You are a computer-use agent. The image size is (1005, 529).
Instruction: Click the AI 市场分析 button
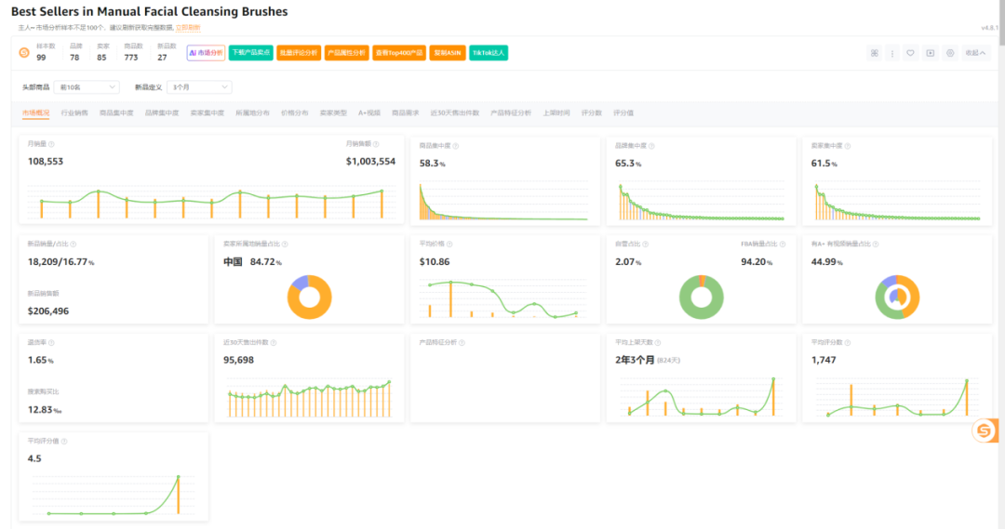[x=206, y=52]
